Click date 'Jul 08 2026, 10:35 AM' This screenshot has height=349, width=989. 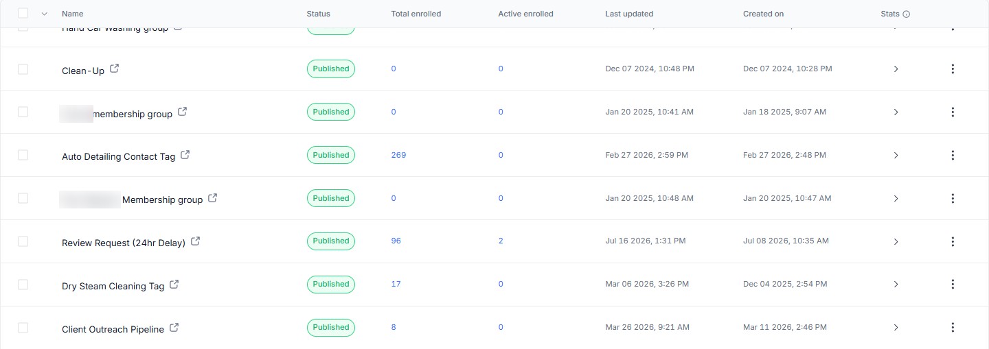coord(786,241)
